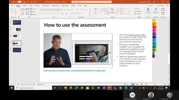Switch to the Draw tab
Screen dimensions: 179x100
30,6
